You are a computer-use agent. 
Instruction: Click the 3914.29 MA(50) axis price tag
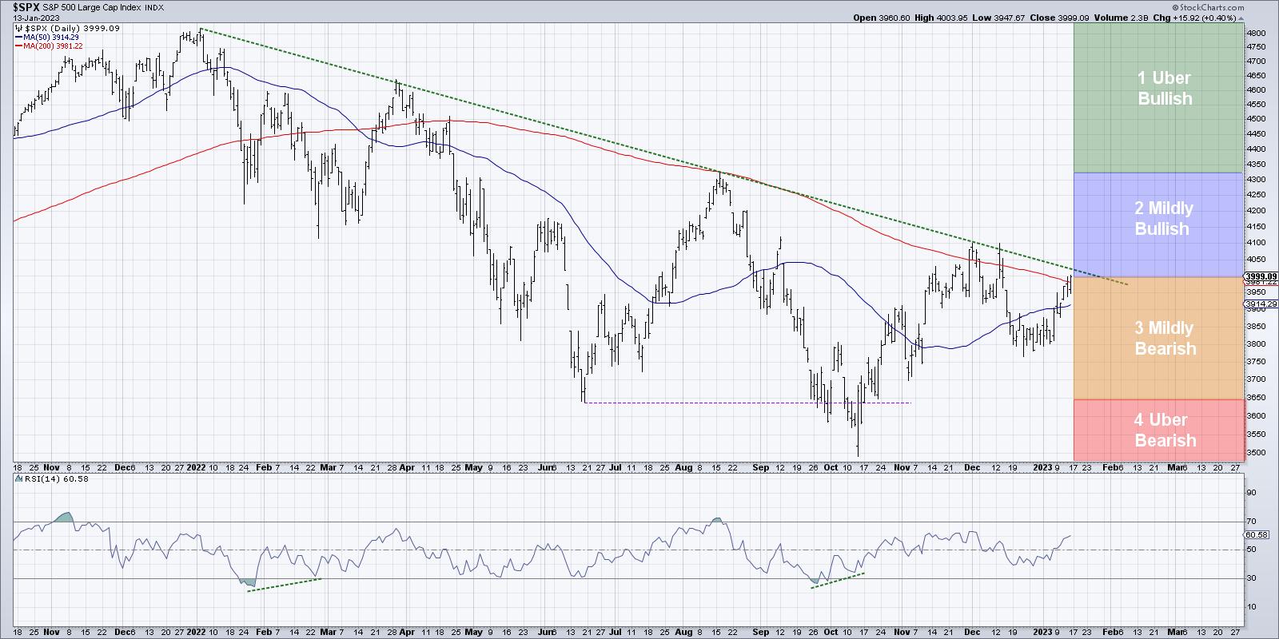click(1259, 304)
